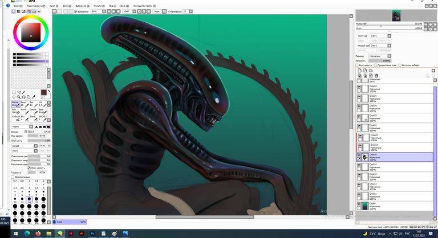This screenshot has width=438, height=238.
Task: Open the Файл menu
Action: tap(18, 6)
